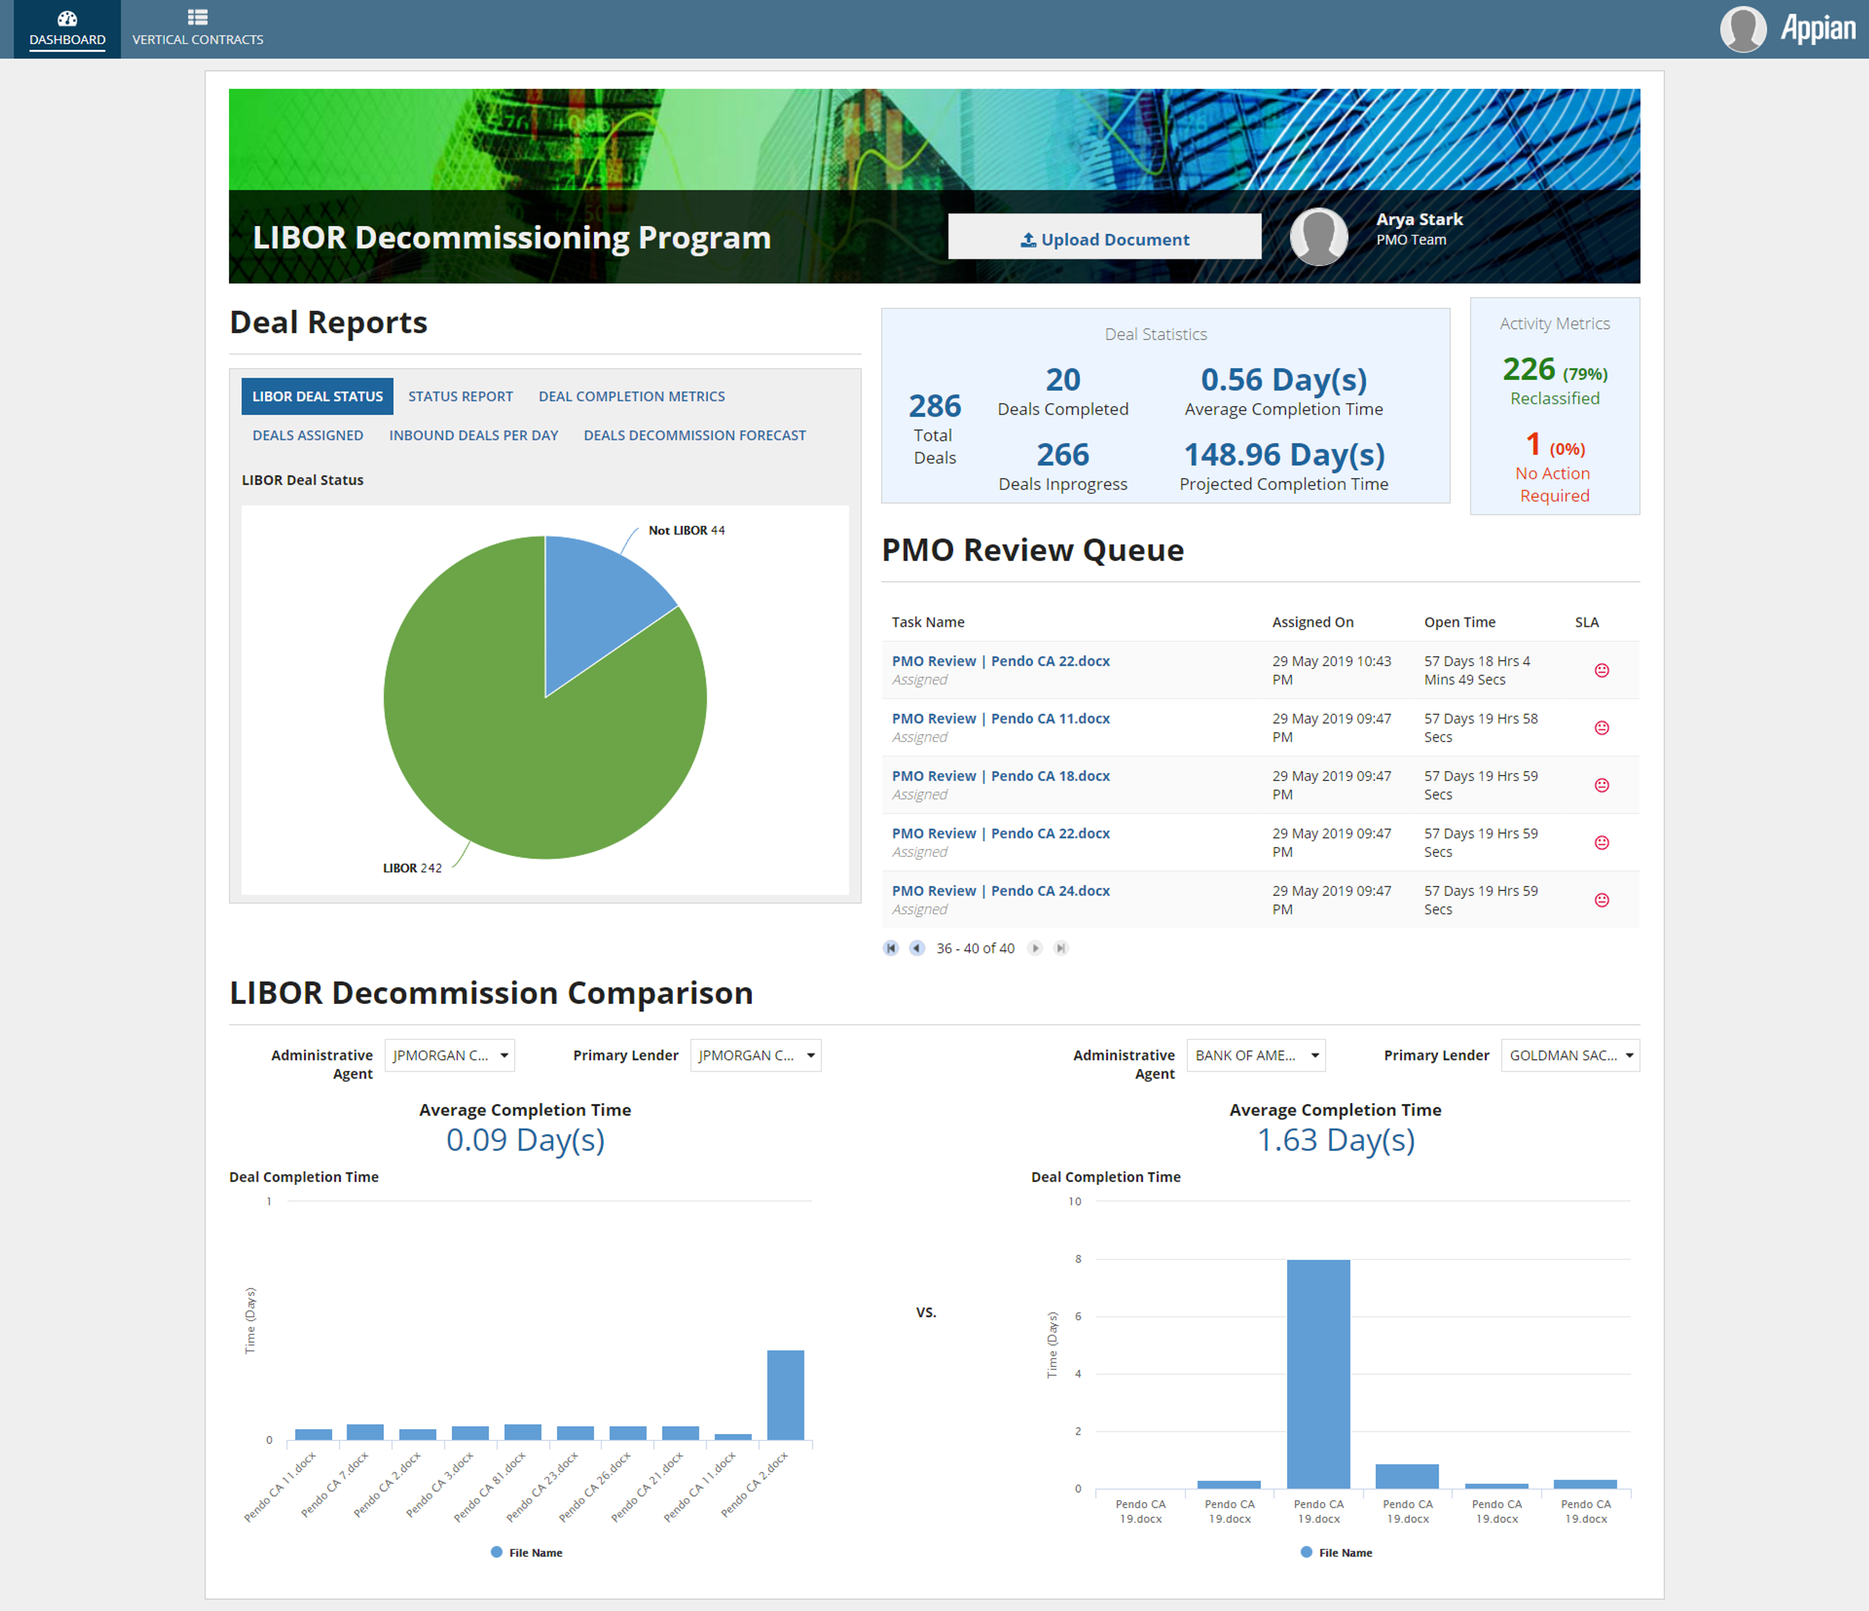Click the 286 Total Deals figure
Image resolution: width=1869 pixels, height=1611 pixels.
click(x=934, y=428)
